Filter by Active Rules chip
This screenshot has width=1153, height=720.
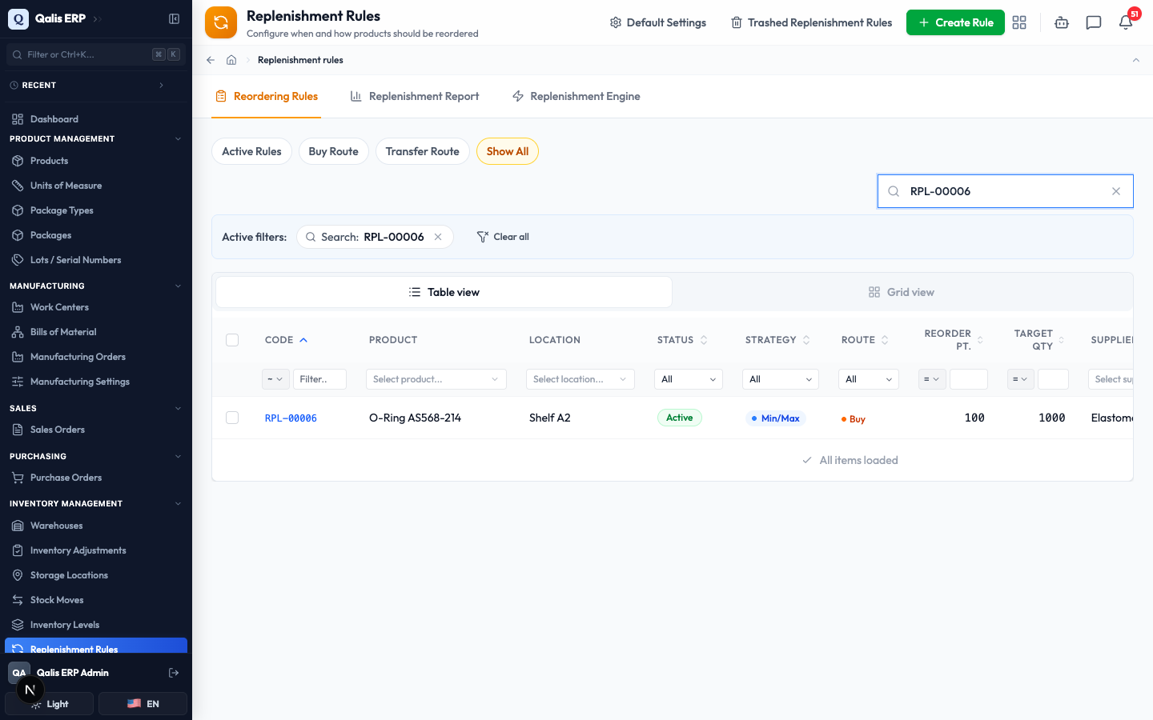click(251, 151)
